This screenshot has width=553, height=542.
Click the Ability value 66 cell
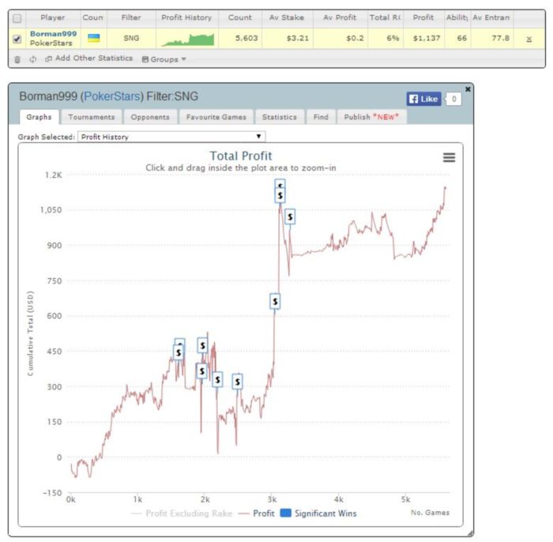point(457,38)
